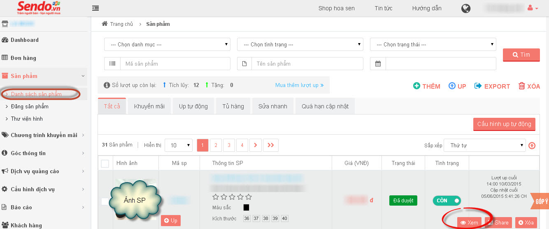
Task: Toggle the CÒN stock status switch
Action: [447, 201]
